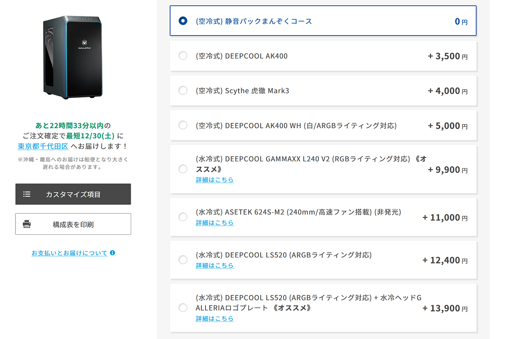Click the info icon next to お支払いとお届けについて
Screen dimensions: 516x339
[x=113, y=253]
